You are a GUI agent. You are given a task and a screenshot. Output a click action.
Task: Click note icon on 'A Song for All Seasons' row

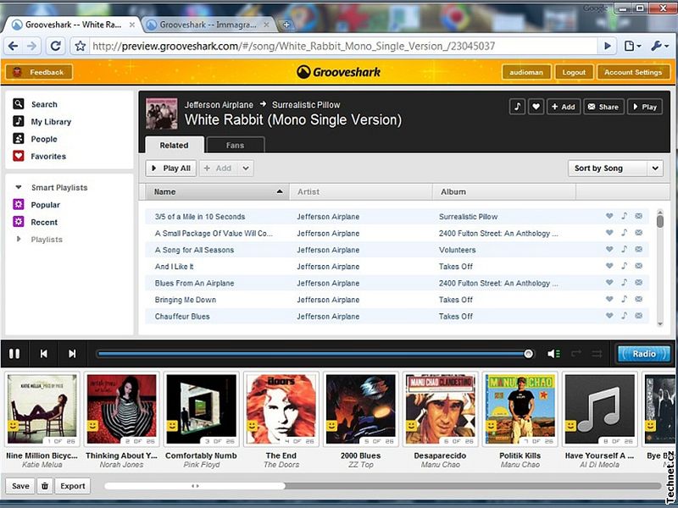coord(624,249)
